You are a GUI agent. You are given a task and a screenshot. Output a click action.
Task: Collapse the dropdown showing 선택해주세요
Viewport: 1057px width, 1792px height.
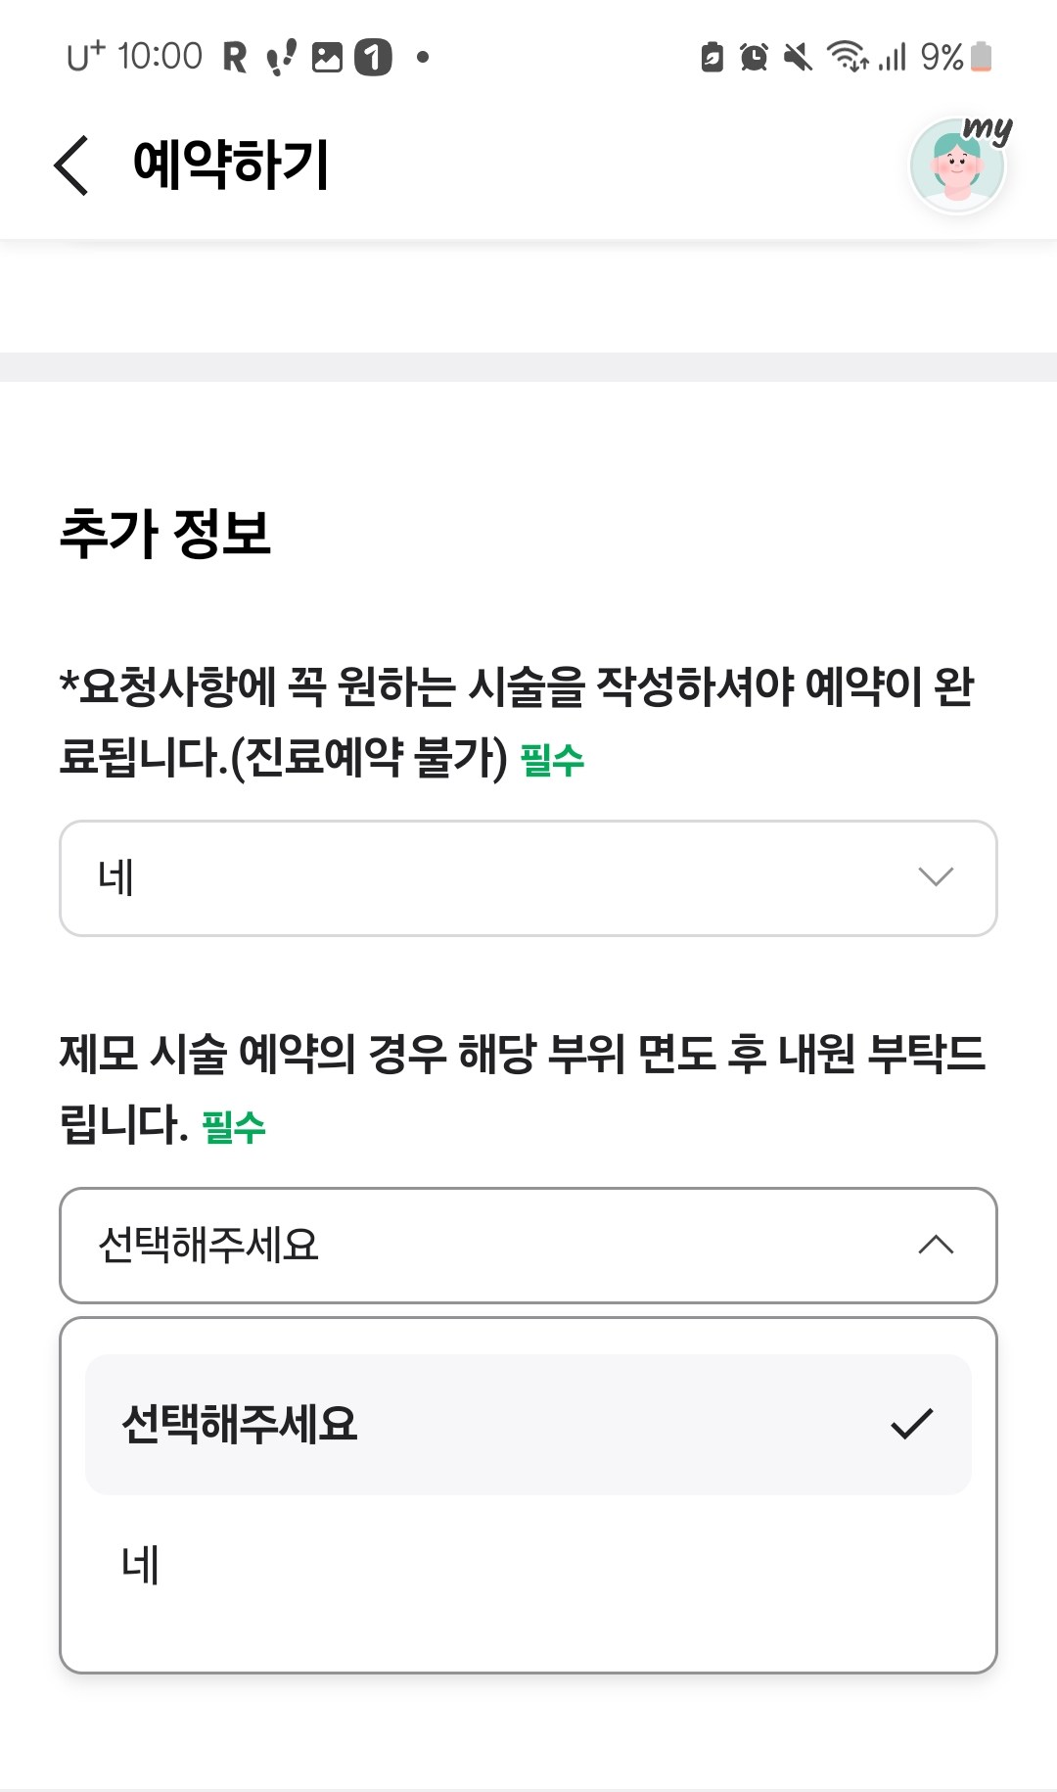coord(528,1246)
